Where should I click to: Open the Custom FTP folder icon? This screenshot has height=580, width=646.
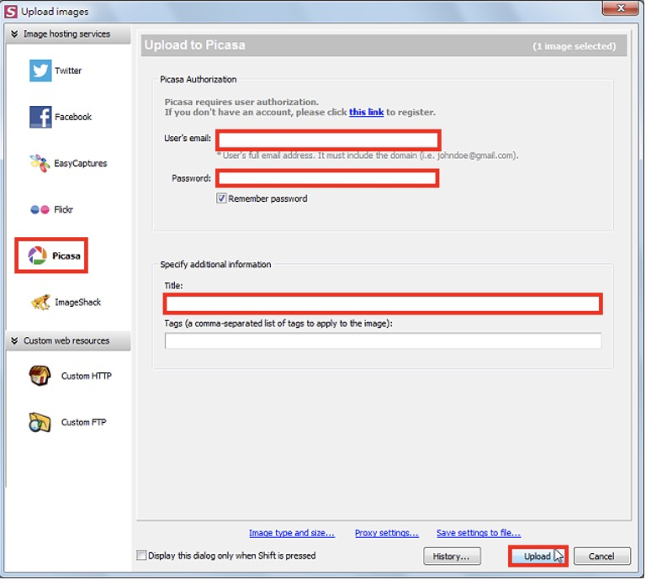click(40, 422)
